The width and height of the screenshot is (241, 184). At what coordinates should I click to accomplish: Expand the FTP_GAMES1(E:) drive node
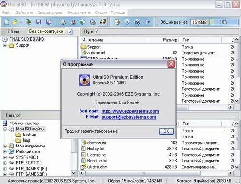tap(5, 169)
